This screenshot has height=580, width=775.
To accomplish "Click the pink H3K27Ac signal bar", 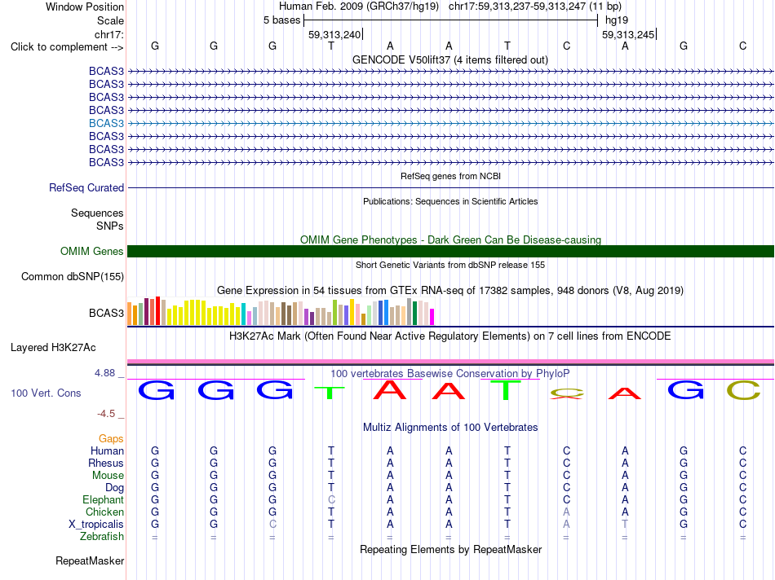I will (x=450, y=362).
